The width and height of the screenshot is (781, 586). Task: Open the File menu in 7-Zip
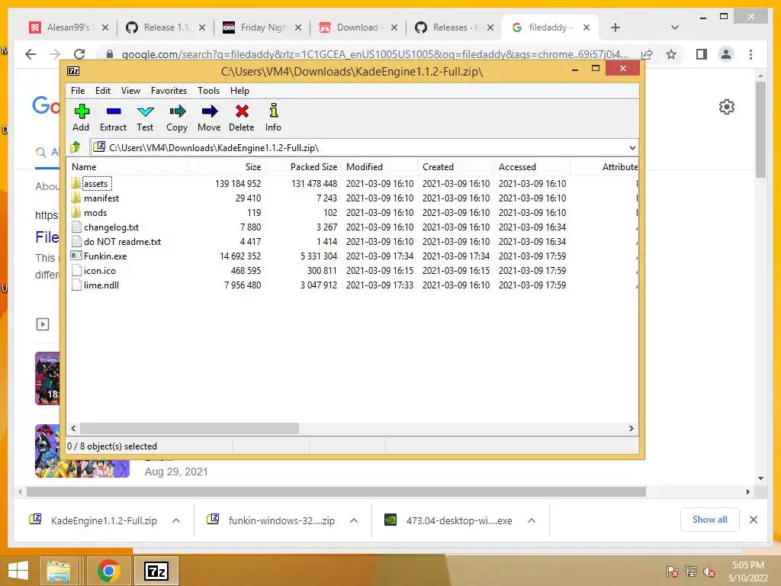point(78,91)
